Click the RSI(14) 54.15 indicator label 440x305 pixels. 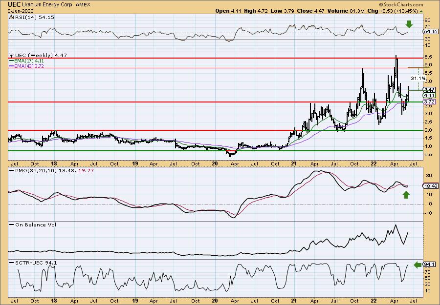tap(35, 17)
